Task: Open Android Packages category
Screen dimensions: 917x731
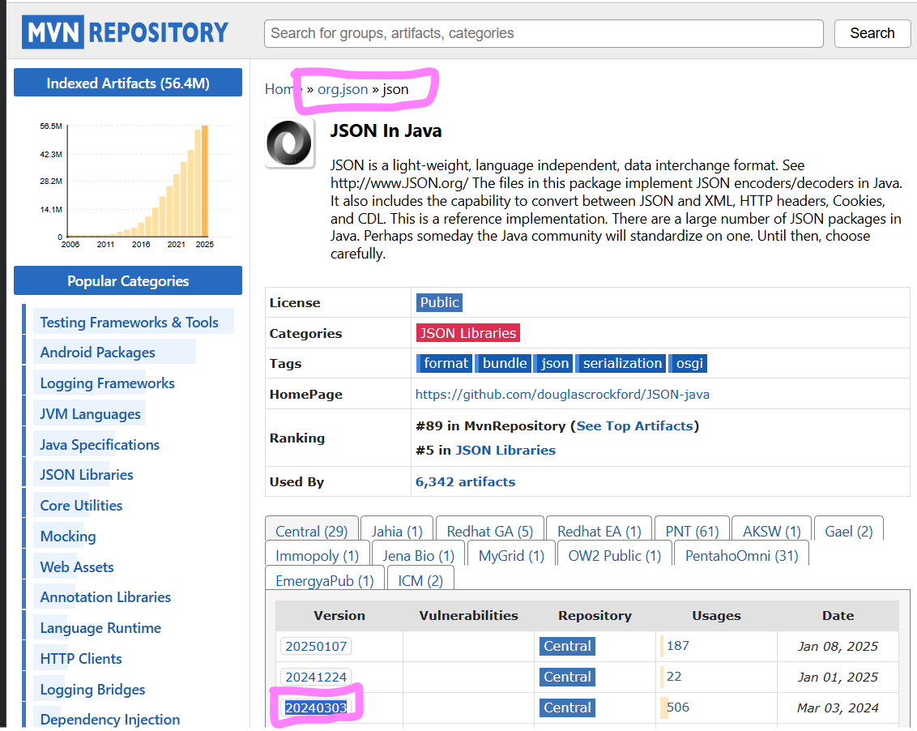Action: pyautogui.click(x=98, y=353)
